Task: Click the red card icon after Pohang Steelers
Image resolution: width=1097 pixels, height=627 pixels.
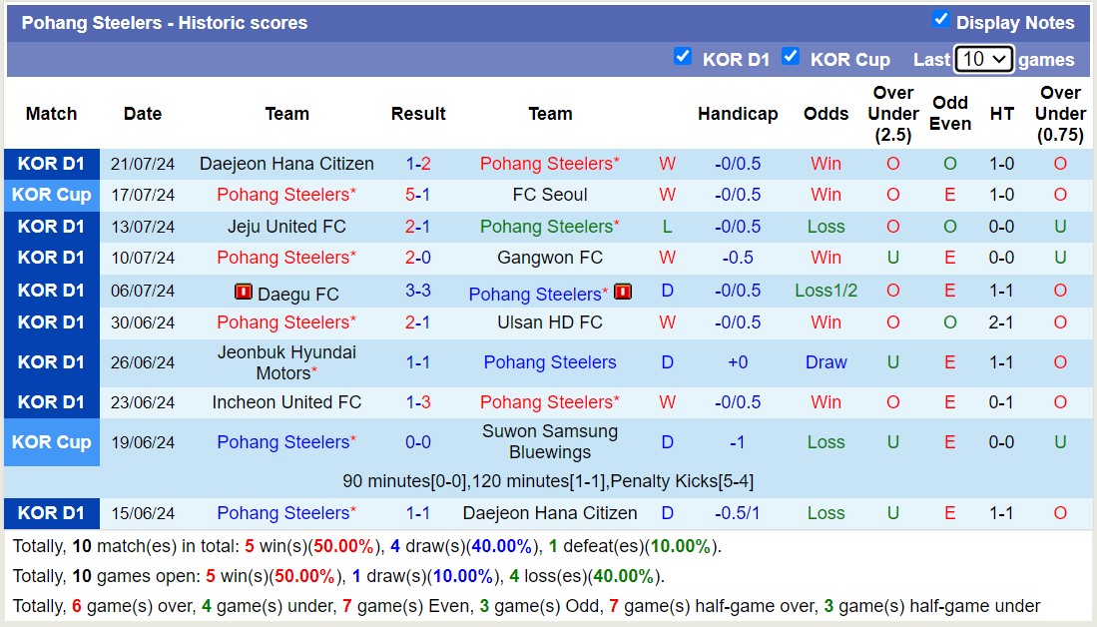Action: pyautogui.click(x=623, y=293)
